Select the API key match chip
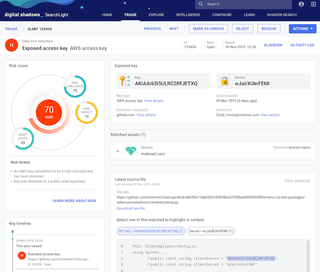320x272 pixels. click(151, 231)
